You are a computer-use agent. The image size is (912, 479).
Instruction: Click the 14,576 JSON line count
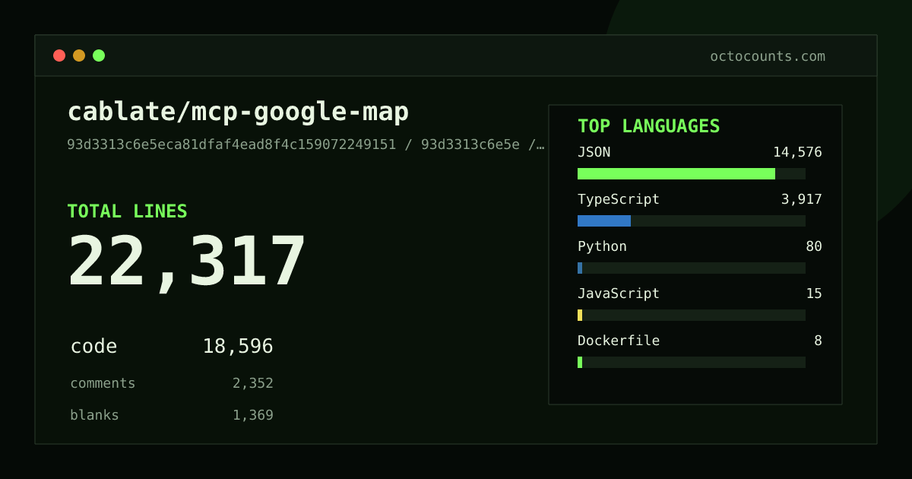pos(797,152)
